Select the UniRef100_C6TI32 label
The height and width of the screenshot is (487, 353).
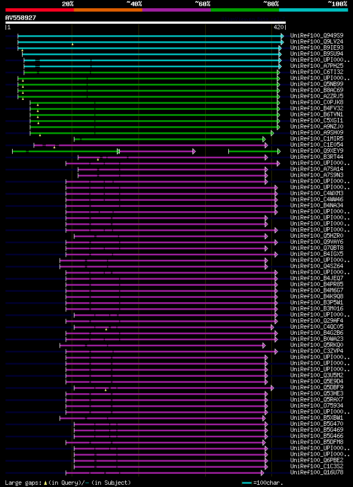317,72
